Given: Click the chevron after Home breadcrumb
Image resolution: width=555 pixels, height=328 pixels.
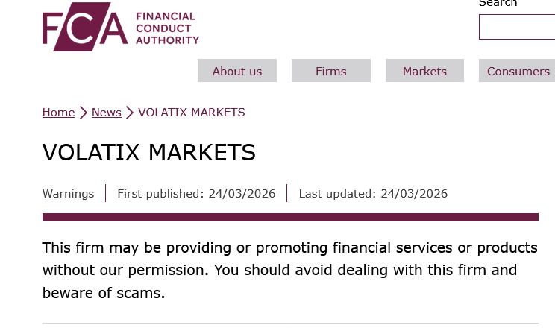Looking at the screenshot, I should [x=83, y=113].
